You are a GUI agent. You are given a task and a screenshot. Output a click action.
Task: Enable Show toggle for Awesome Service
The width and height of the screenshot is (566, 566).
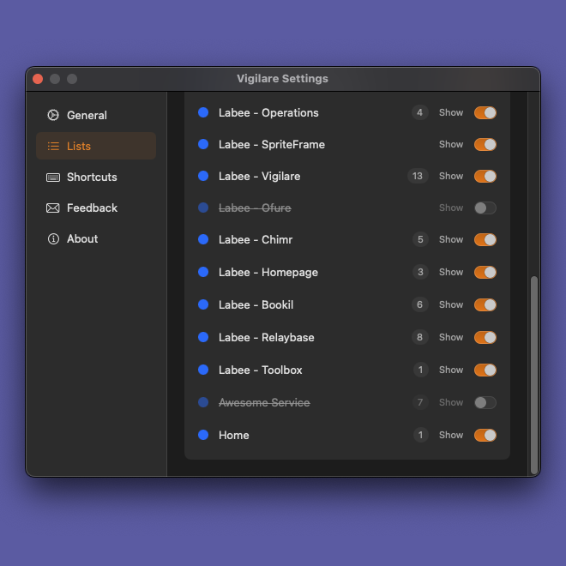pos(485,402)
